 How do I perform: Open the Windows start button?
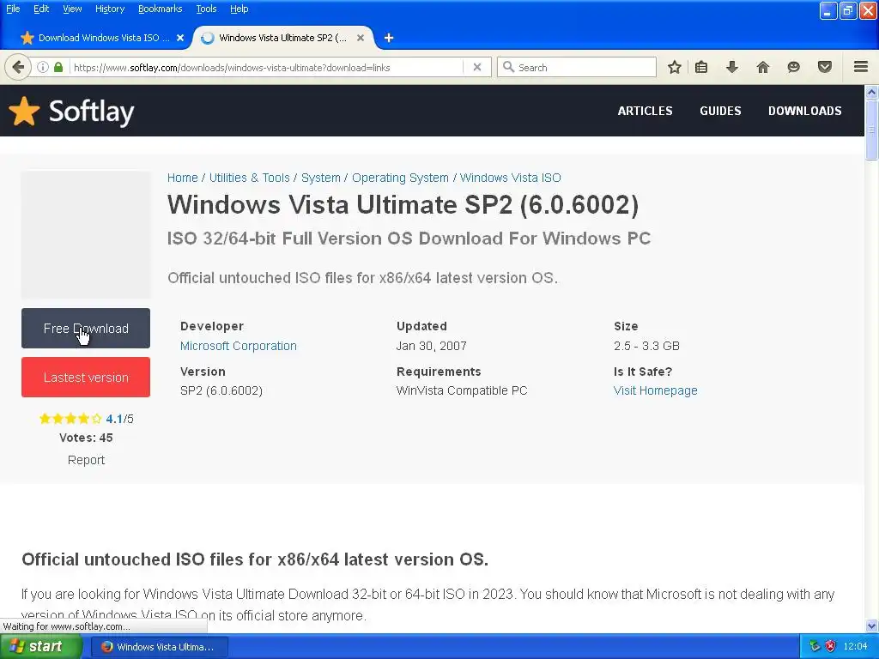click(x=39, y=646)
